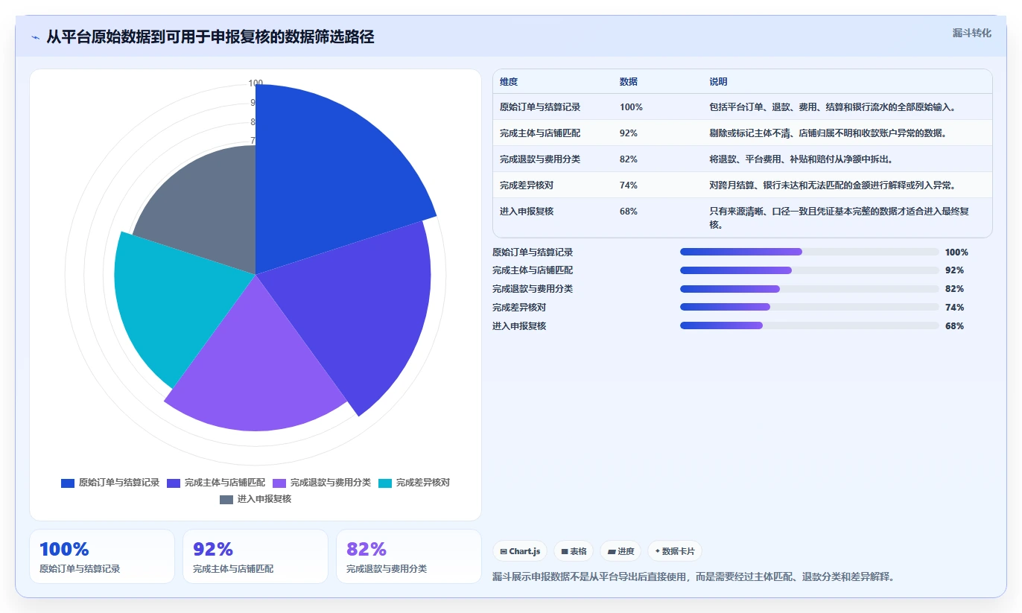
Task: Select the 完成退款与费用分类 table row name
Action: point(540,159)
